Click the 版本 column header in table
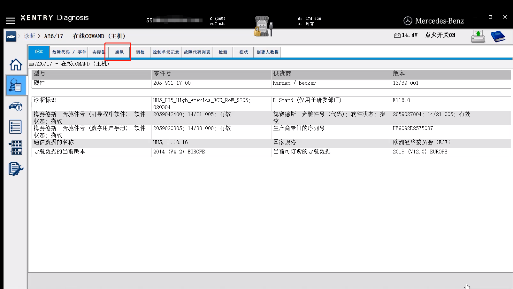 point(451,74)
